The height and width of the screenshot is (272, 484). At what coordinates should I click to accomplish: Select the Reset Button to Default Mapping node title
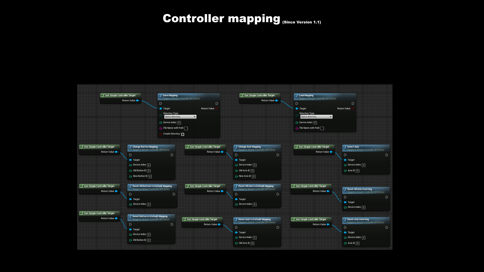150,216
